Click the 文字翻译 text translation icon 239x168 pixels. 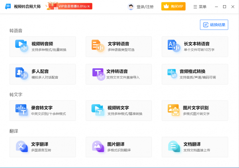tap(21, 147)
